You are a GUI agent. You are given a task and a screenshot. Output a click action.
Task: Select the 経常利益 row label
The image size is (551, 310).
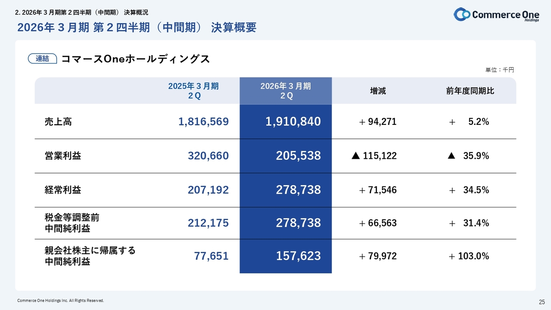coord(63,190)
